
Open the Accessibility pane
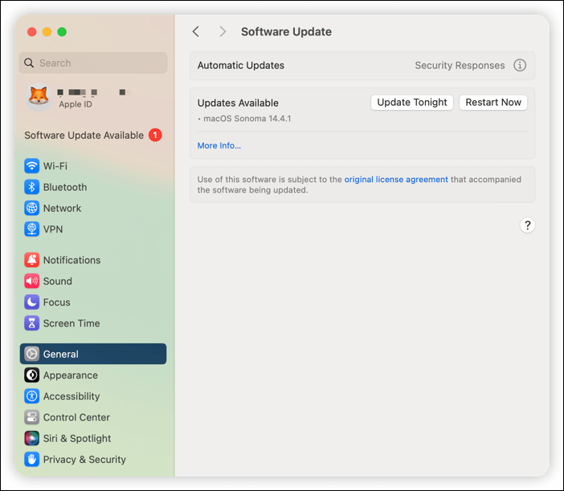[71, 396]
